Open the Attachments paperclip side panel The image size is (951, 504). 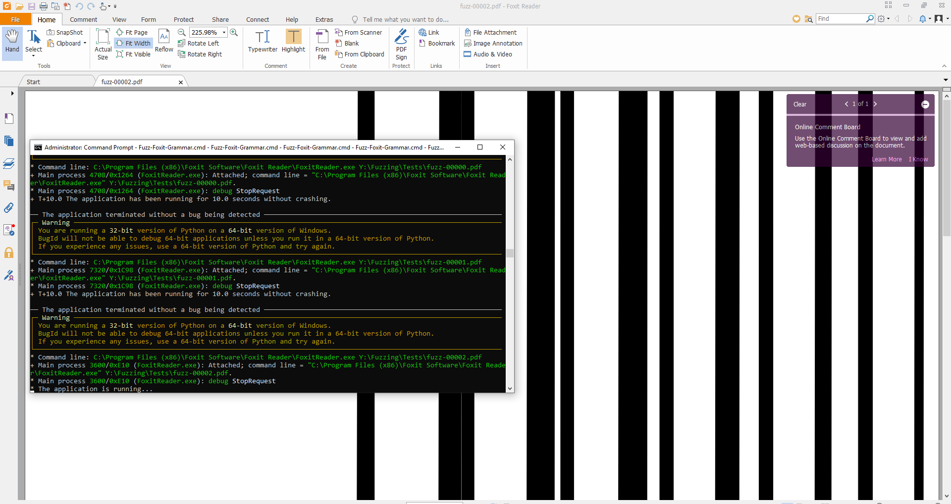9,208
